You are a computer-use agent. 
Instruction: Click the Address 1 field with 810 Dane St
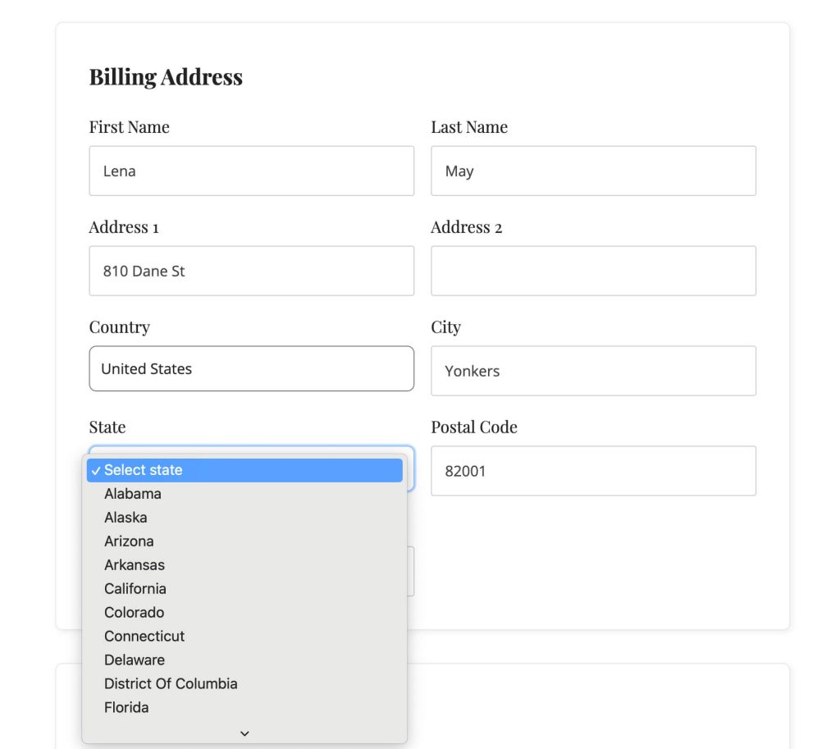point(251,271)
